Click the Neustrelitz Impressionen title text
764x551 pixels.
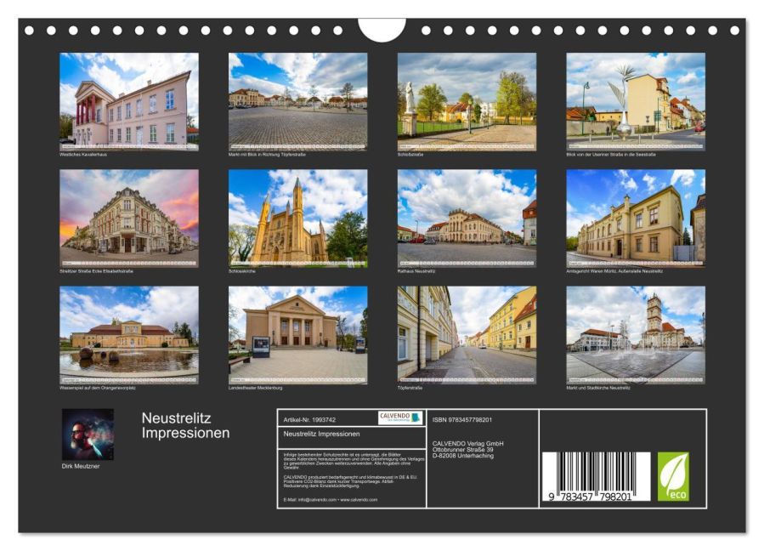tap(182, 428)
